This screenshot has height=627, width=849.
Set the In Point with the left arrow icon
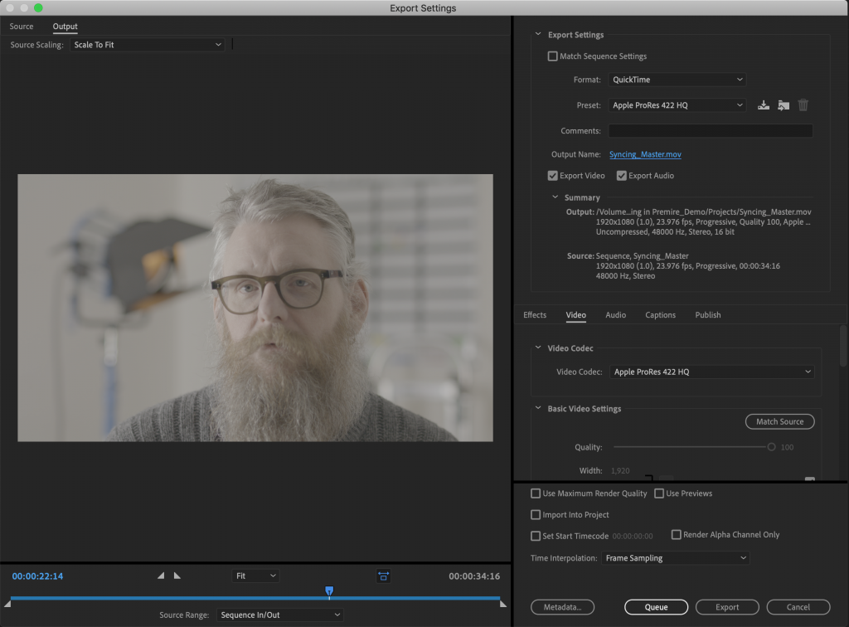(163, 575)
